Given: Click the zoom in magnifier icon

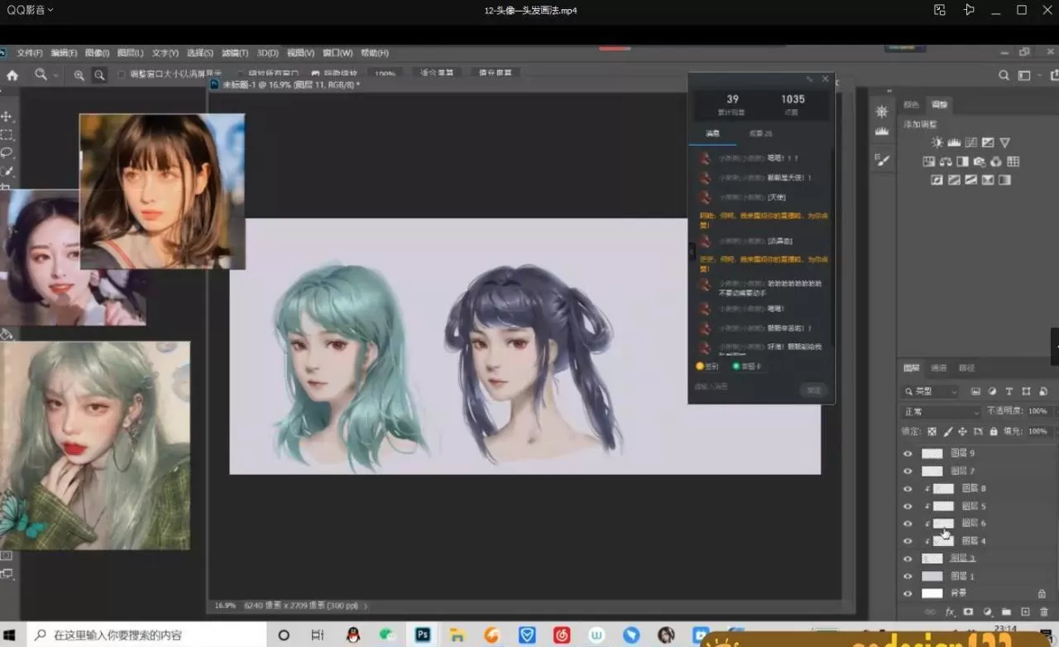Looking at the screenshot, I should [79, 75].
